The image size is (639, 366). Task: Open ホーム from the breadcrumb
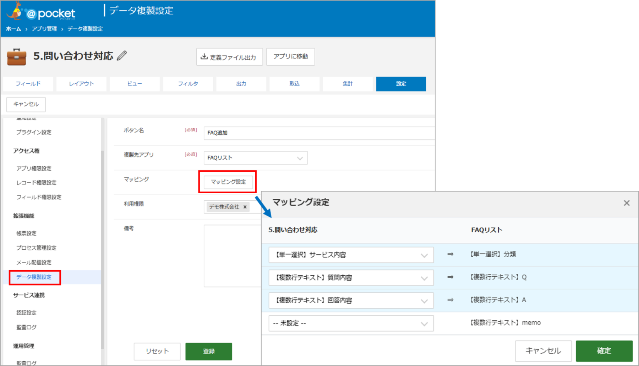pyautogui.click(x=13, y=29)
